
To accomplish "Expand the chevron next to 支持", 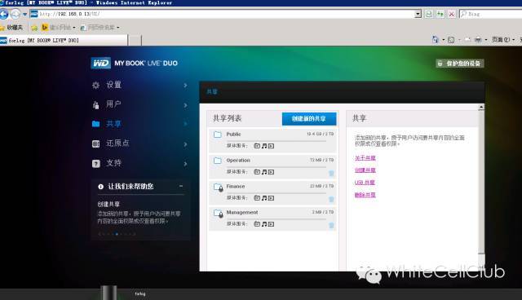I will (185, 164).
